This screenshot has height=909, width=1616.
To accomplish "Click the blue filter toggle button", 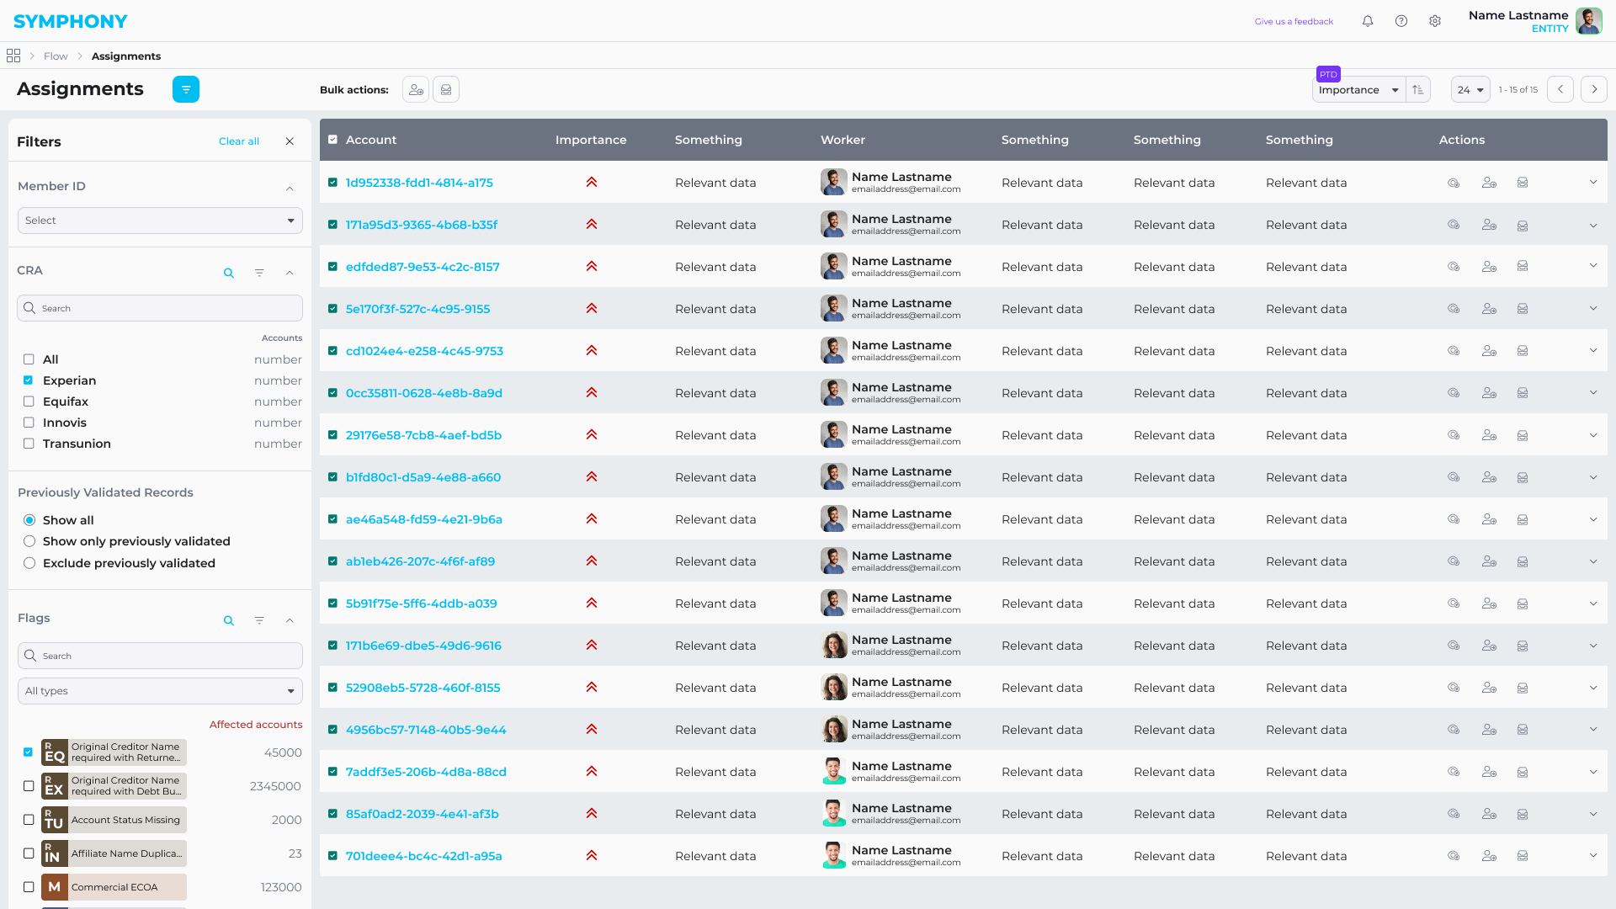I will click(x=186, y=89).
